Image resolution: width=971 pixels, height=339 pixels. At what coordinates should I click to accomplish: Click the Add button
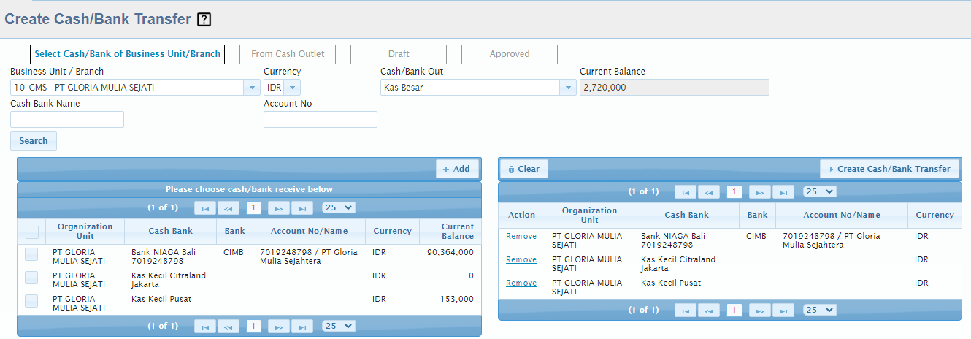pos(457,169)
